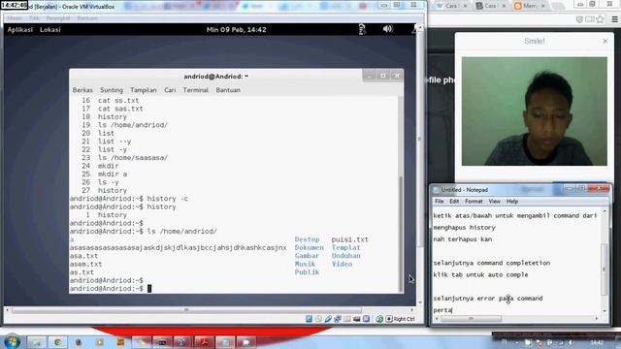Open Lokasi menu in GNOME top bar
This screenshot has height=349, width=621.
(50, 30)
